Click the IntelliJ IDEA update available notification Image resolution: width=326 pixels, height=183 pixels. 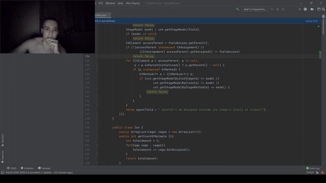[x=39, y=172]
